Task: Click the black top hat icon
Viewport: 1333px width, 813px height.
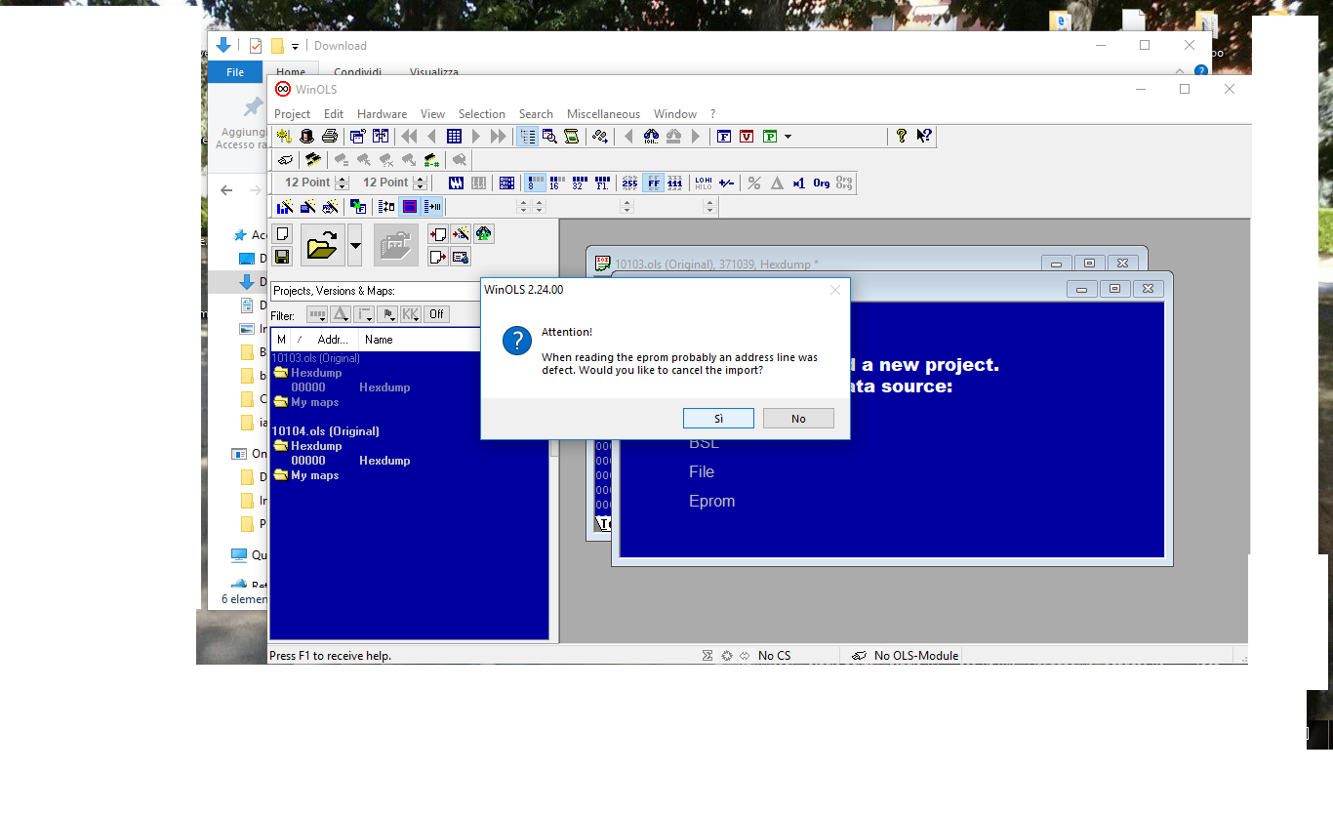Action: pyautogui.click(x=306, y=136)
